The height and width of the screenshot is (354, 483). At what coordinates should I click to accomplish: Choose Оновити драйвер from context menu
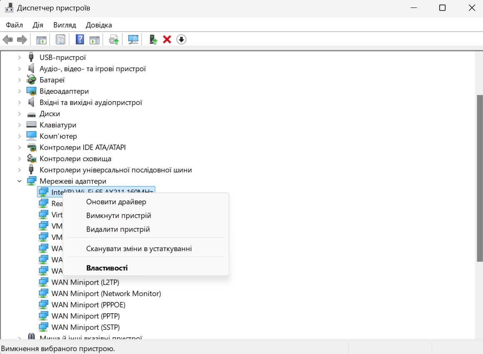pos(116,202)
